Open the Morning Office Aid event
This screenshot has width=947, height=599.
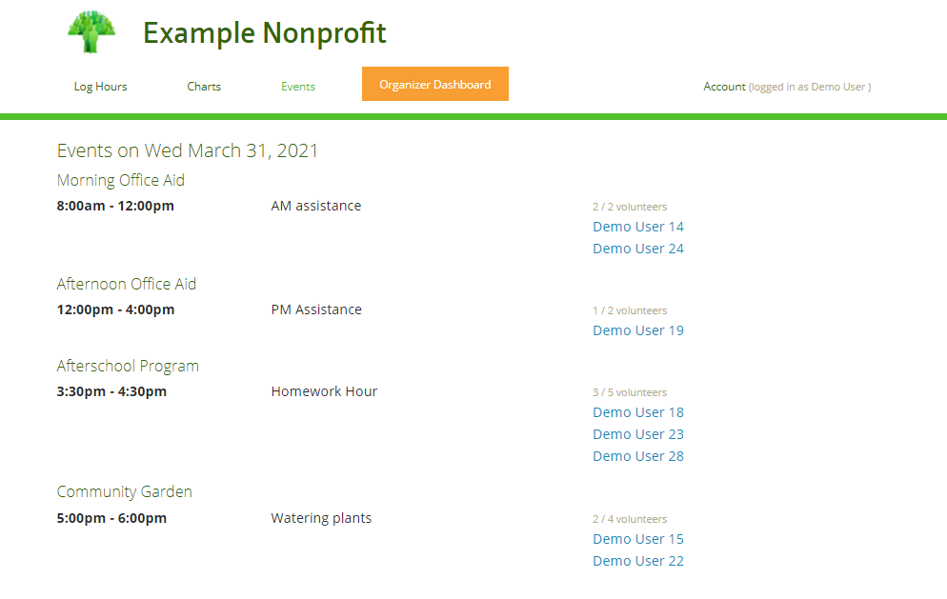(121, 180)
